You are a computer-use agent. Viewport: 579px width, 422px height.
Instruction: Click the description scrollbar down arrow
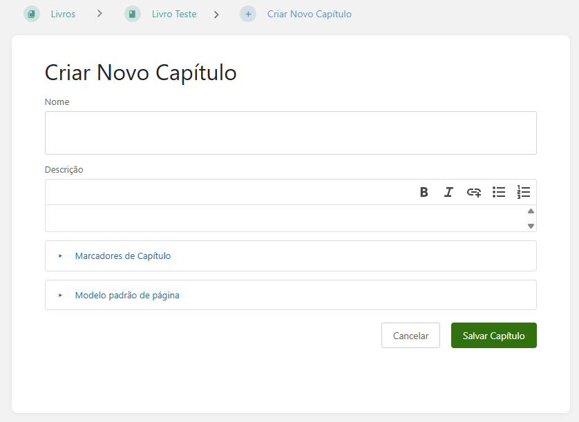pyautogui.click(x=531, y=226)
